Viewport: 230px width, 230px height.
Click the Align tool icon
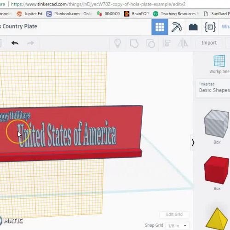pyautogui.click(x=167, y=43)
